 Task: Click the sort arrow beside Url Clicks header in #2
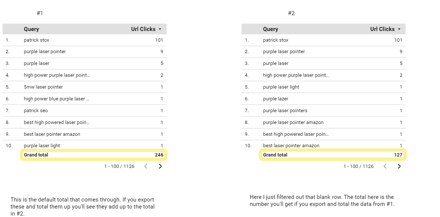pyautogui.click(x=399, y=29)
